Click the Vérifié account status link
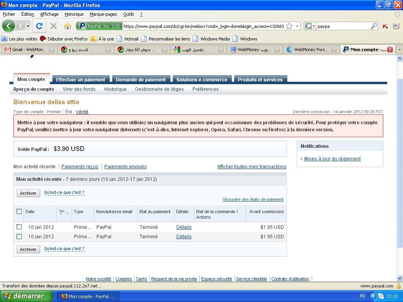Viewport: 403px width, 302px height. pos(82,112)
